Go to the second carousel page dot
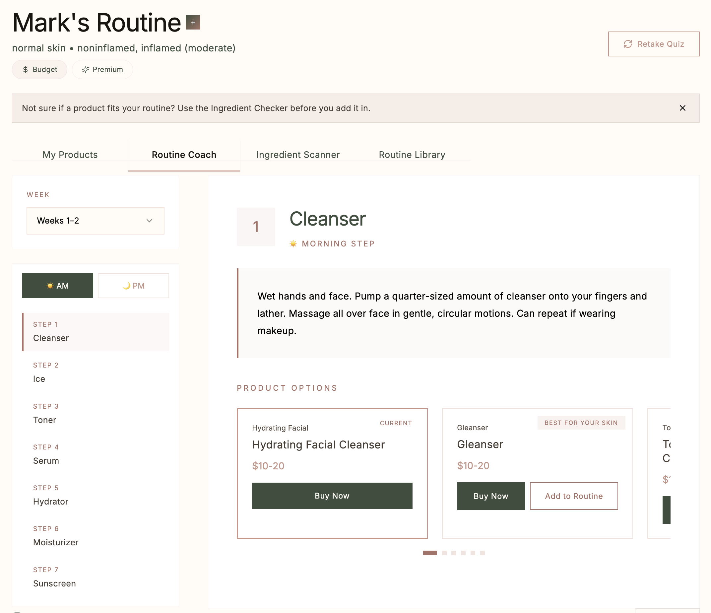 click(444, 553)
